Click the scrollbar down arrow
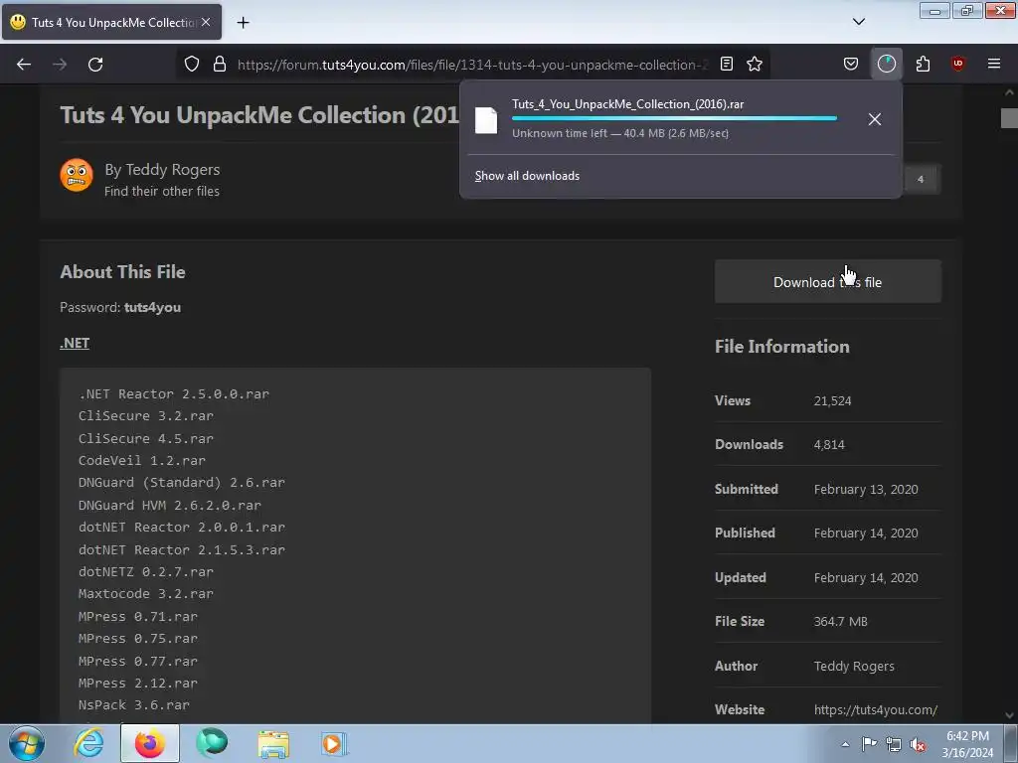The image size is (1018, 763). [1009, 715]
